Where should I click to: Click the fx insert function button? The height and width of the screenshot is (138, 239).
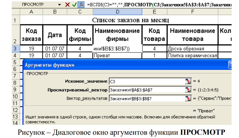[81, 5]
